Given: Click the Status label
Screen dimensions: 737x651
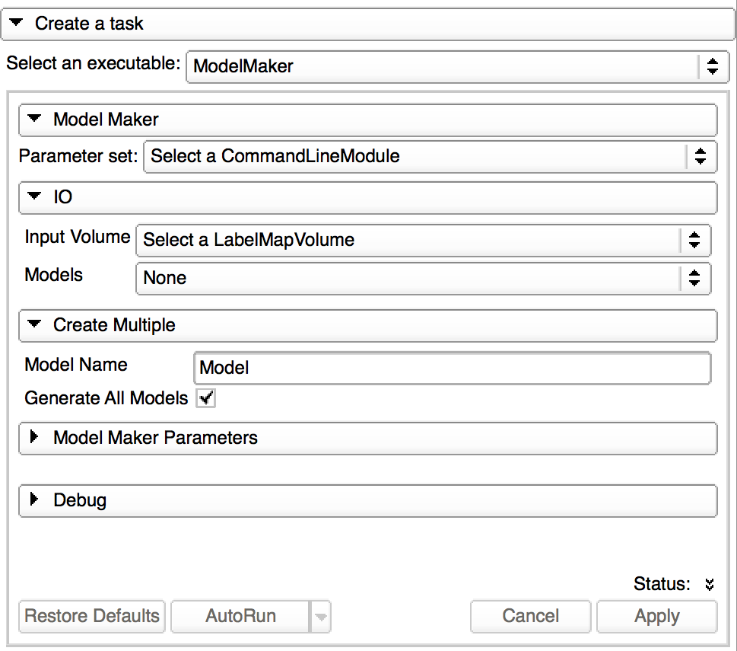Looking at the screenshot, I should (662, 584).
